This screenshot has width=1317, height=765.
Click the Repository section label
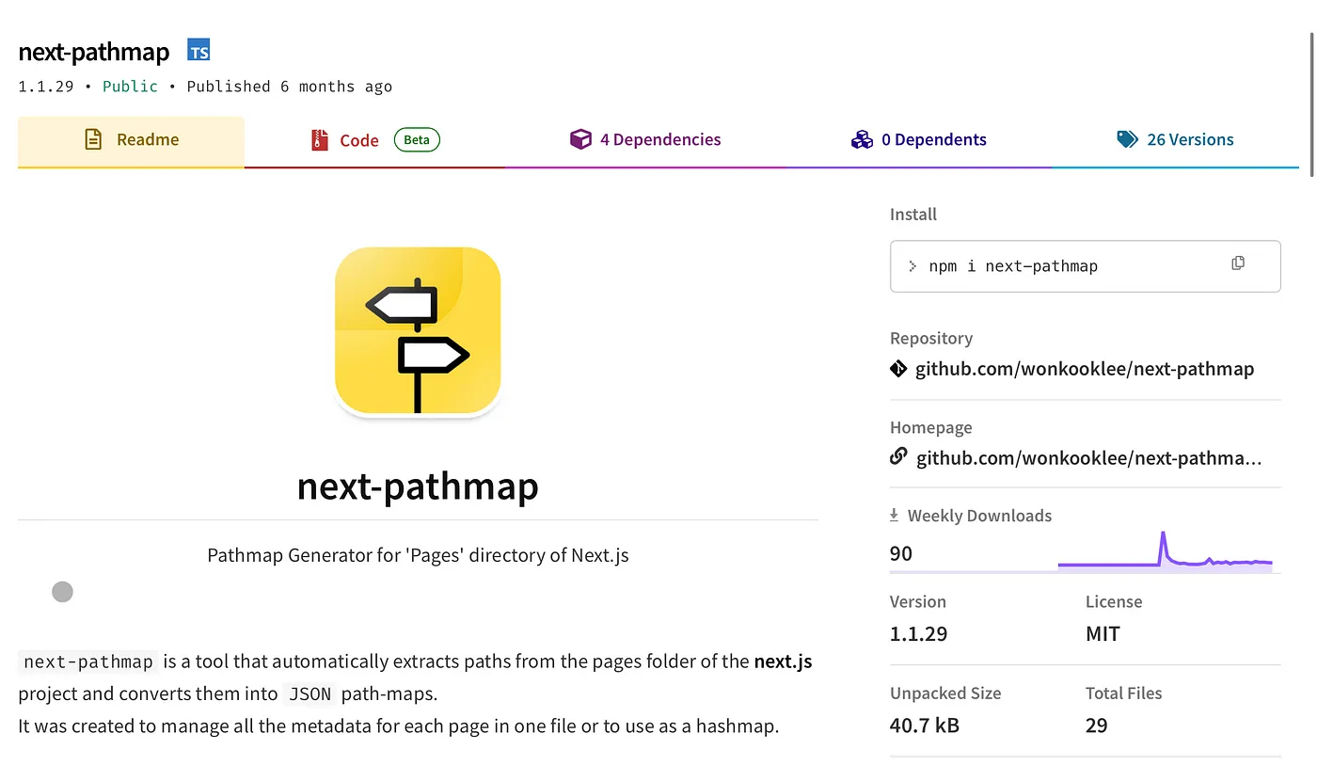[931, 339]
